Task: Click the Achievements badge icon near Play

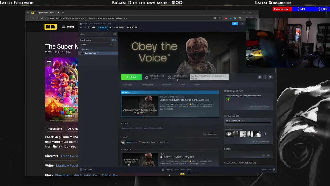Action: pos(169,77)
